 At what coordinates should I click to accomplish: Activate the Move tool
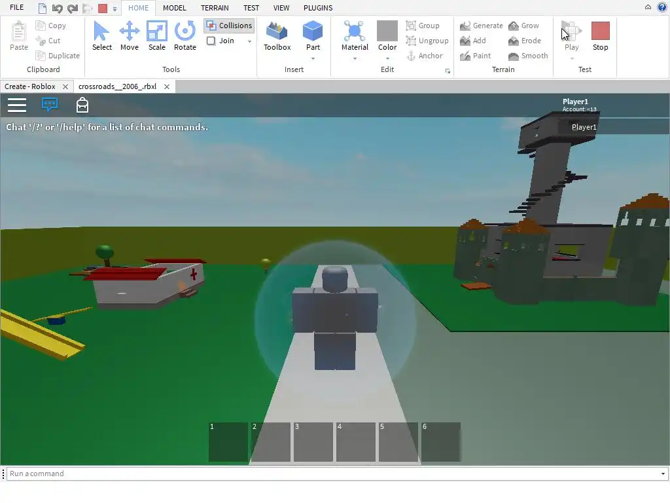[x=129, y=37]
